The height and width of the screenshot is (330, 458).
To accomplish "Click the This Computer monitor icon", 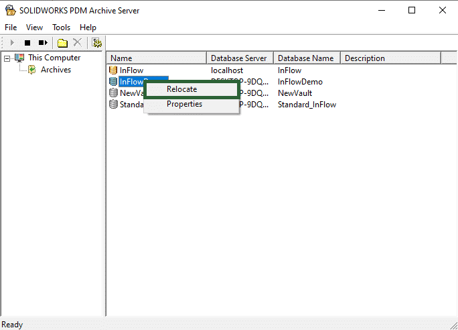I will [19, 58].
